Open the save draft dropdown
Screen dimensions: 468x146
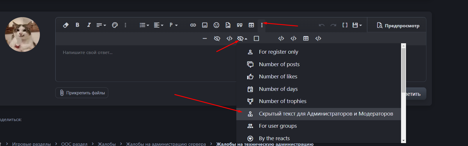[357, 25]
